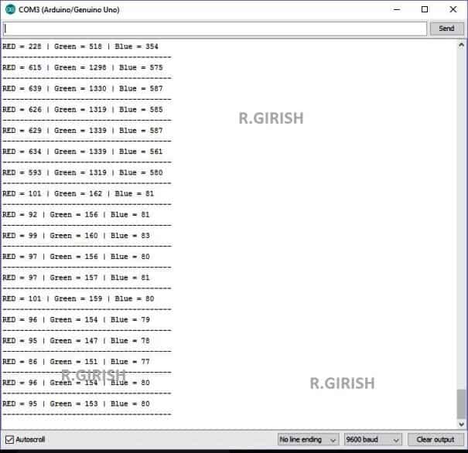
Task: Open the No line ending dropdown
Action: pos(308,439)
